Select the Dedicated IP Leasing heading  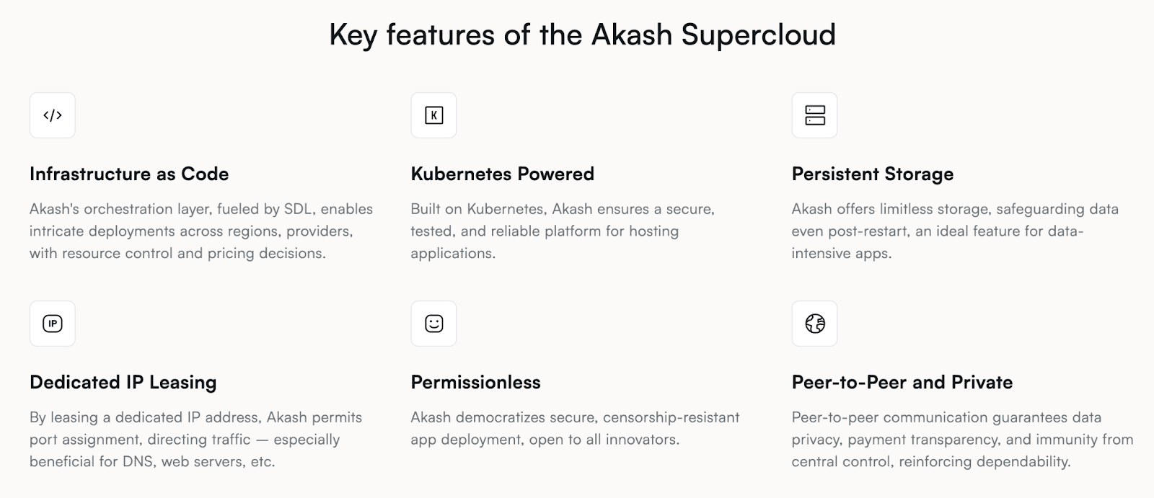click(x=123, y=382)
